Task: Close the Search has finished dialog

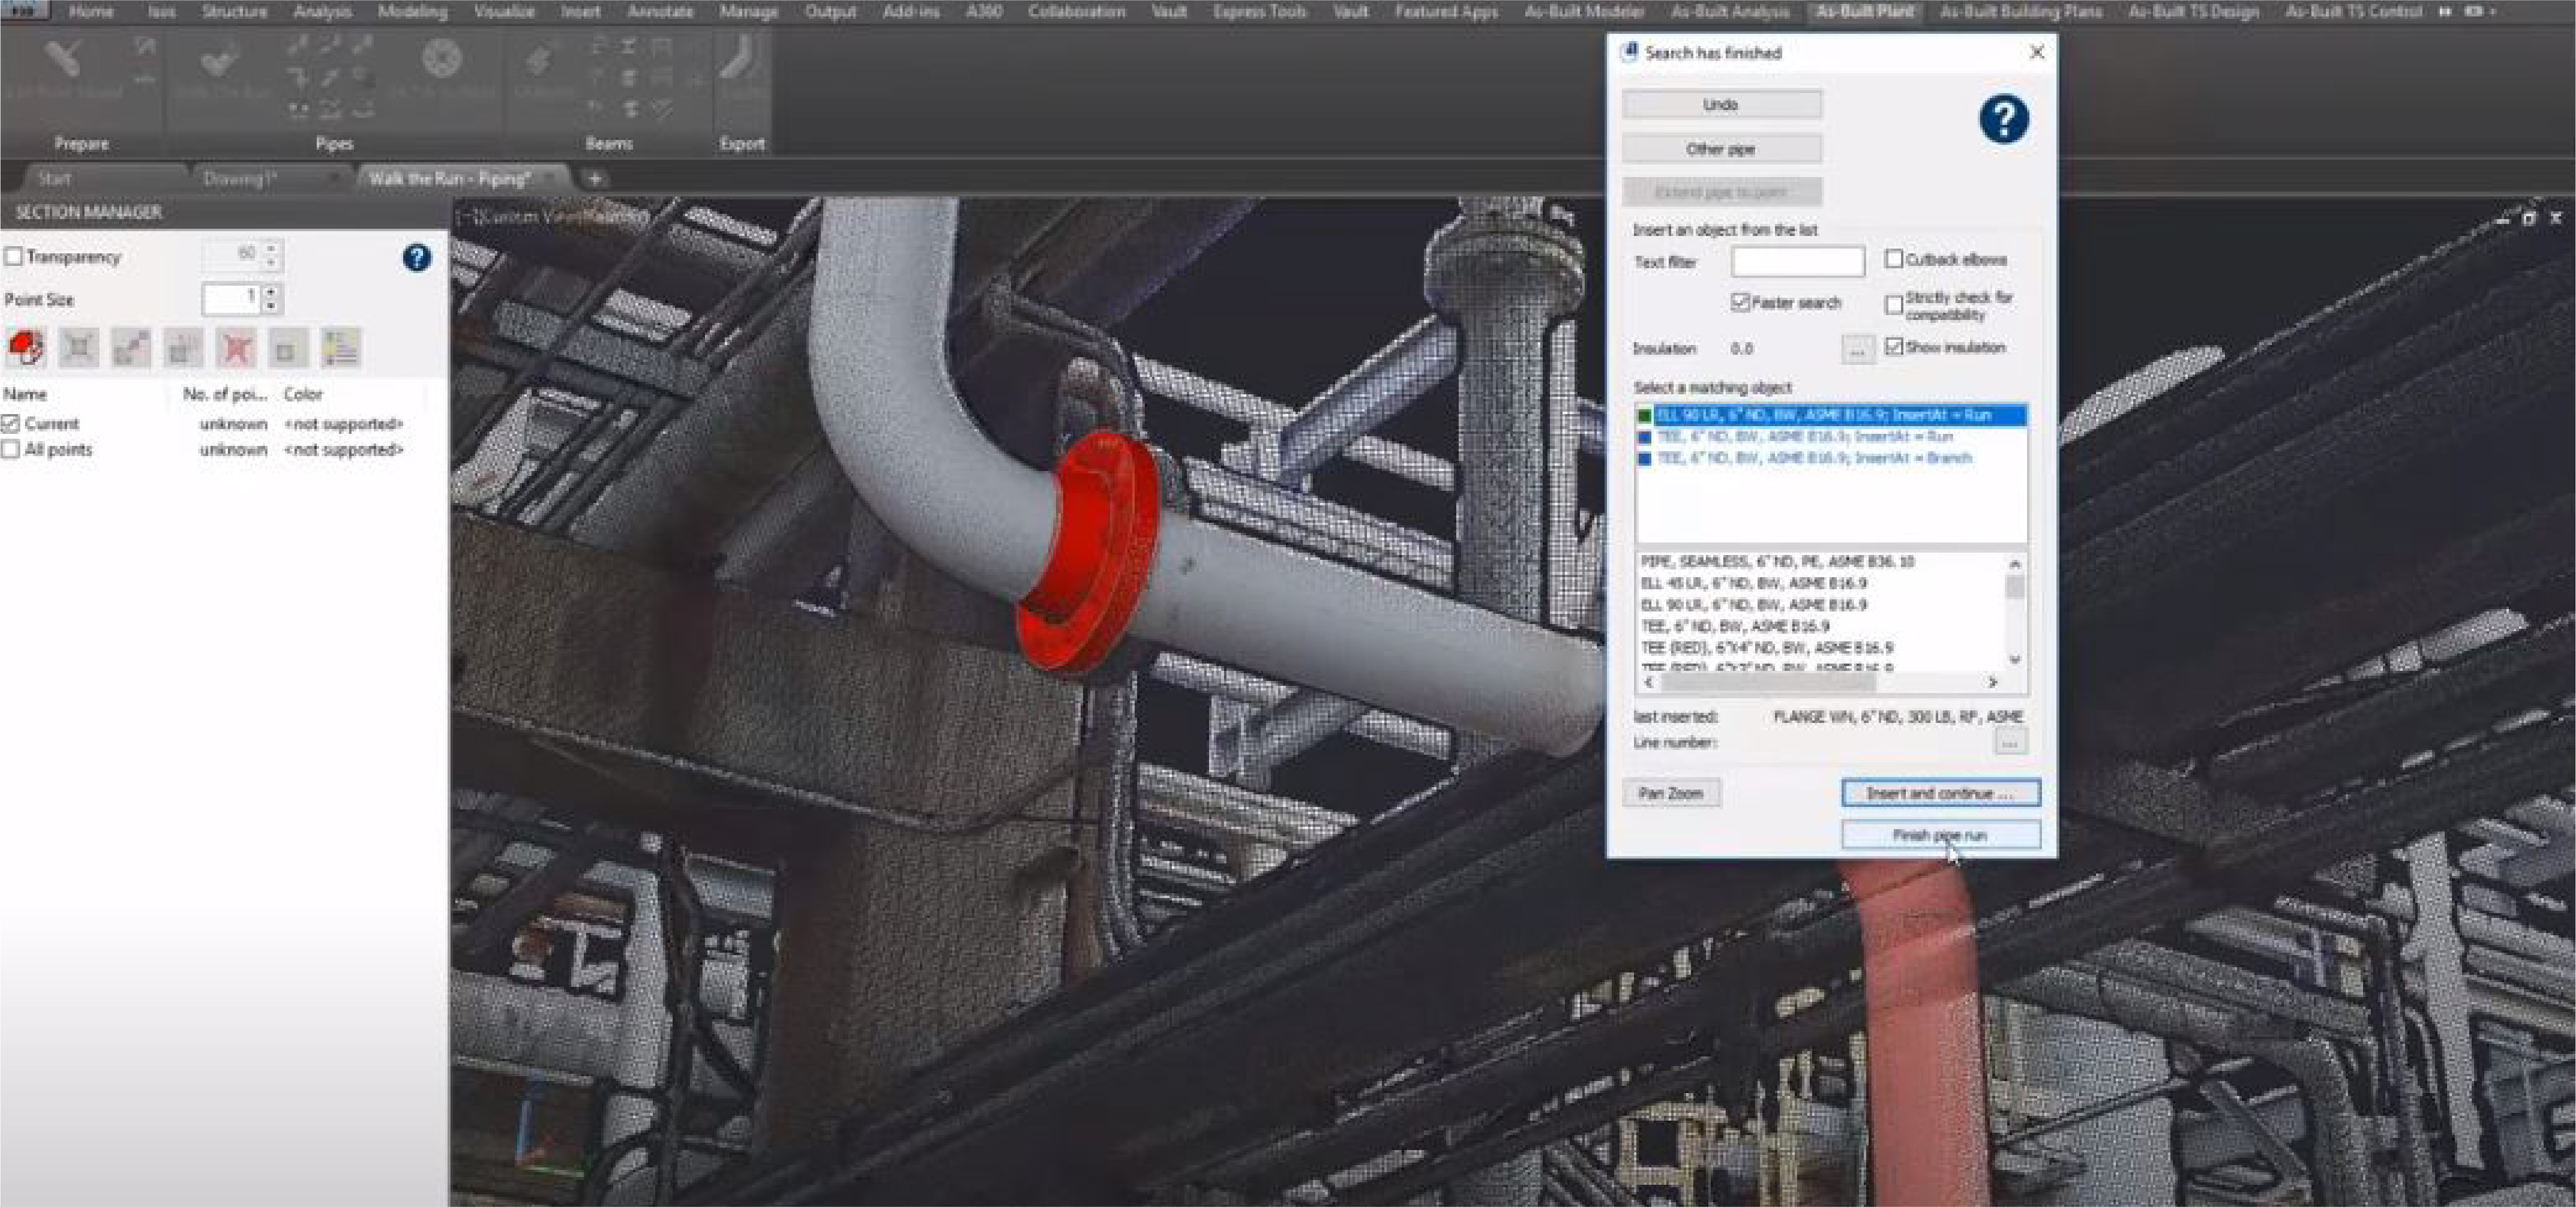Action: coord(2037,52)
